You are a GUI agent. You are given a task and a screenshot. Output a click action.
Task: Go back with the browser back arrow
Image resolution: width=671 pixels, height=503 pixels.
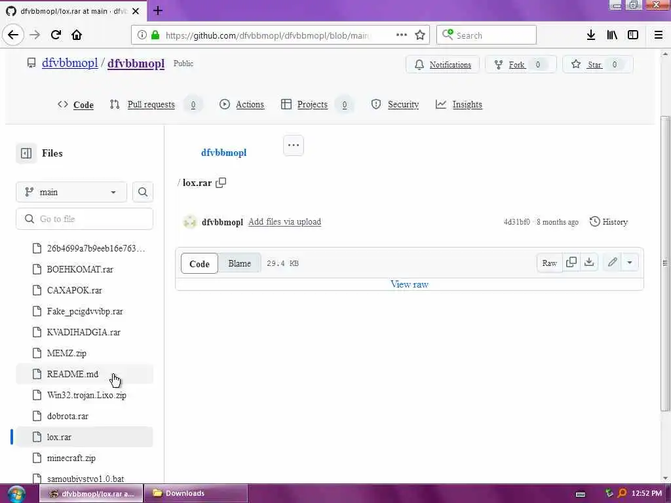pyautogui.click(x=13, y=35)
